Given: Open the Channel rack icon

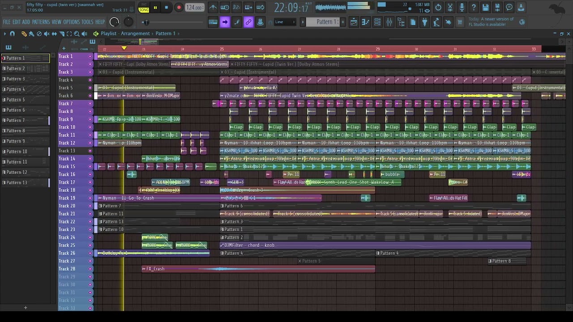Looking at the screenshot, I should click(377, 22).
